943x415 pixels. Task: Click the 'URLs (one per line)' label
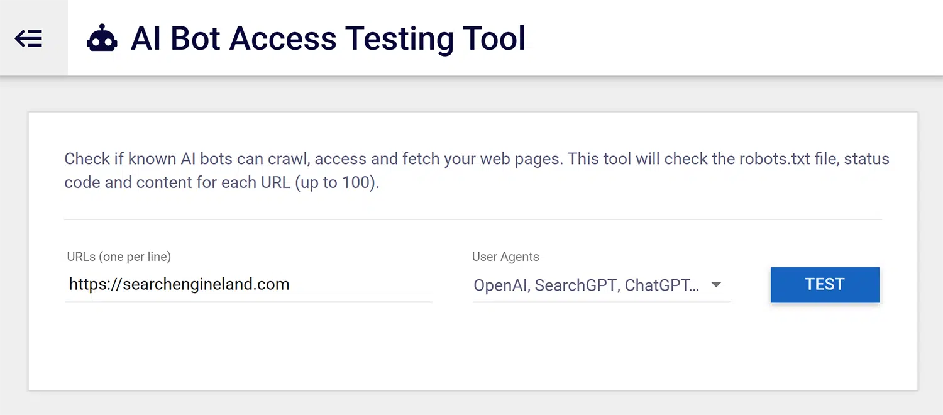coord(119,257)
